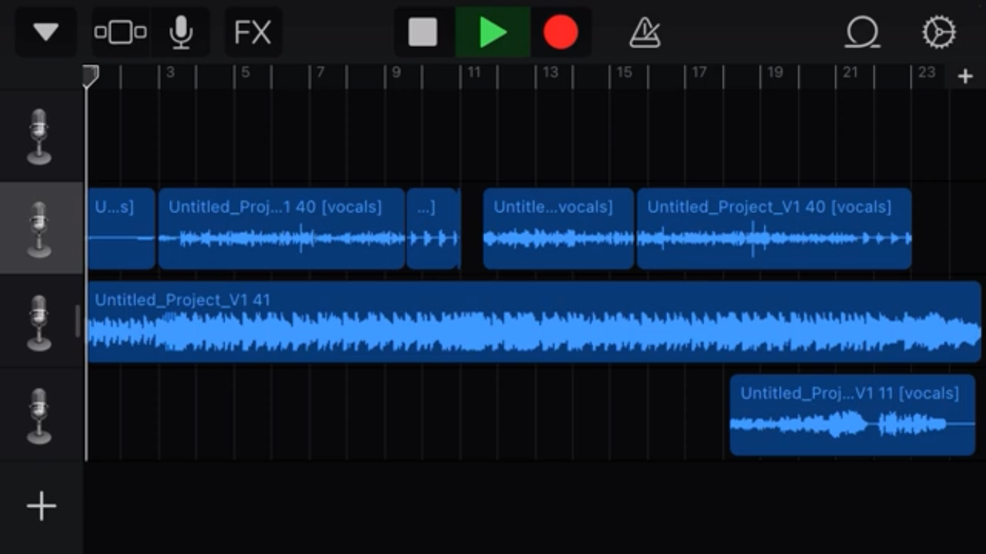
Task: Tap bar 15 on the ruler
Action: [x=624, y=72]
